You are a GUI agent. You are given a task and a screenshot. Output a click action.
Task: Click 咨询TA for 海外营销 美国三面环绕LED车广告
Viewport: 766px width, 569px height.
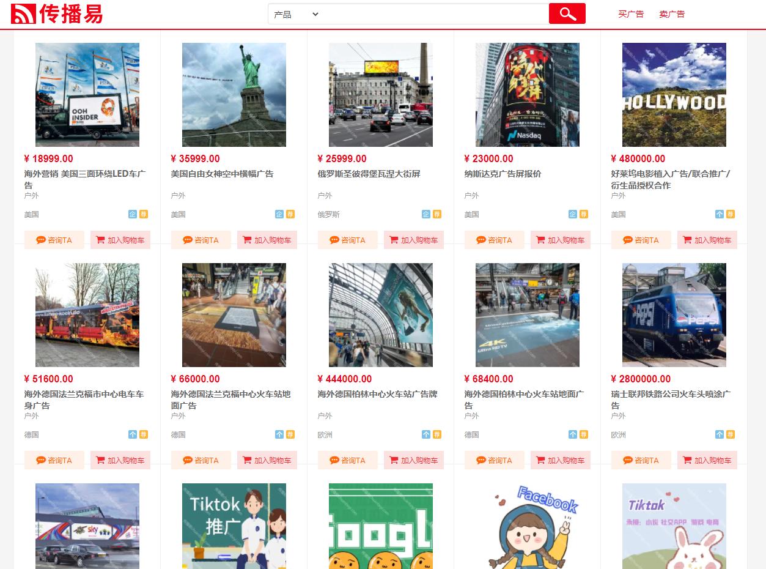(x=54, y=240)
